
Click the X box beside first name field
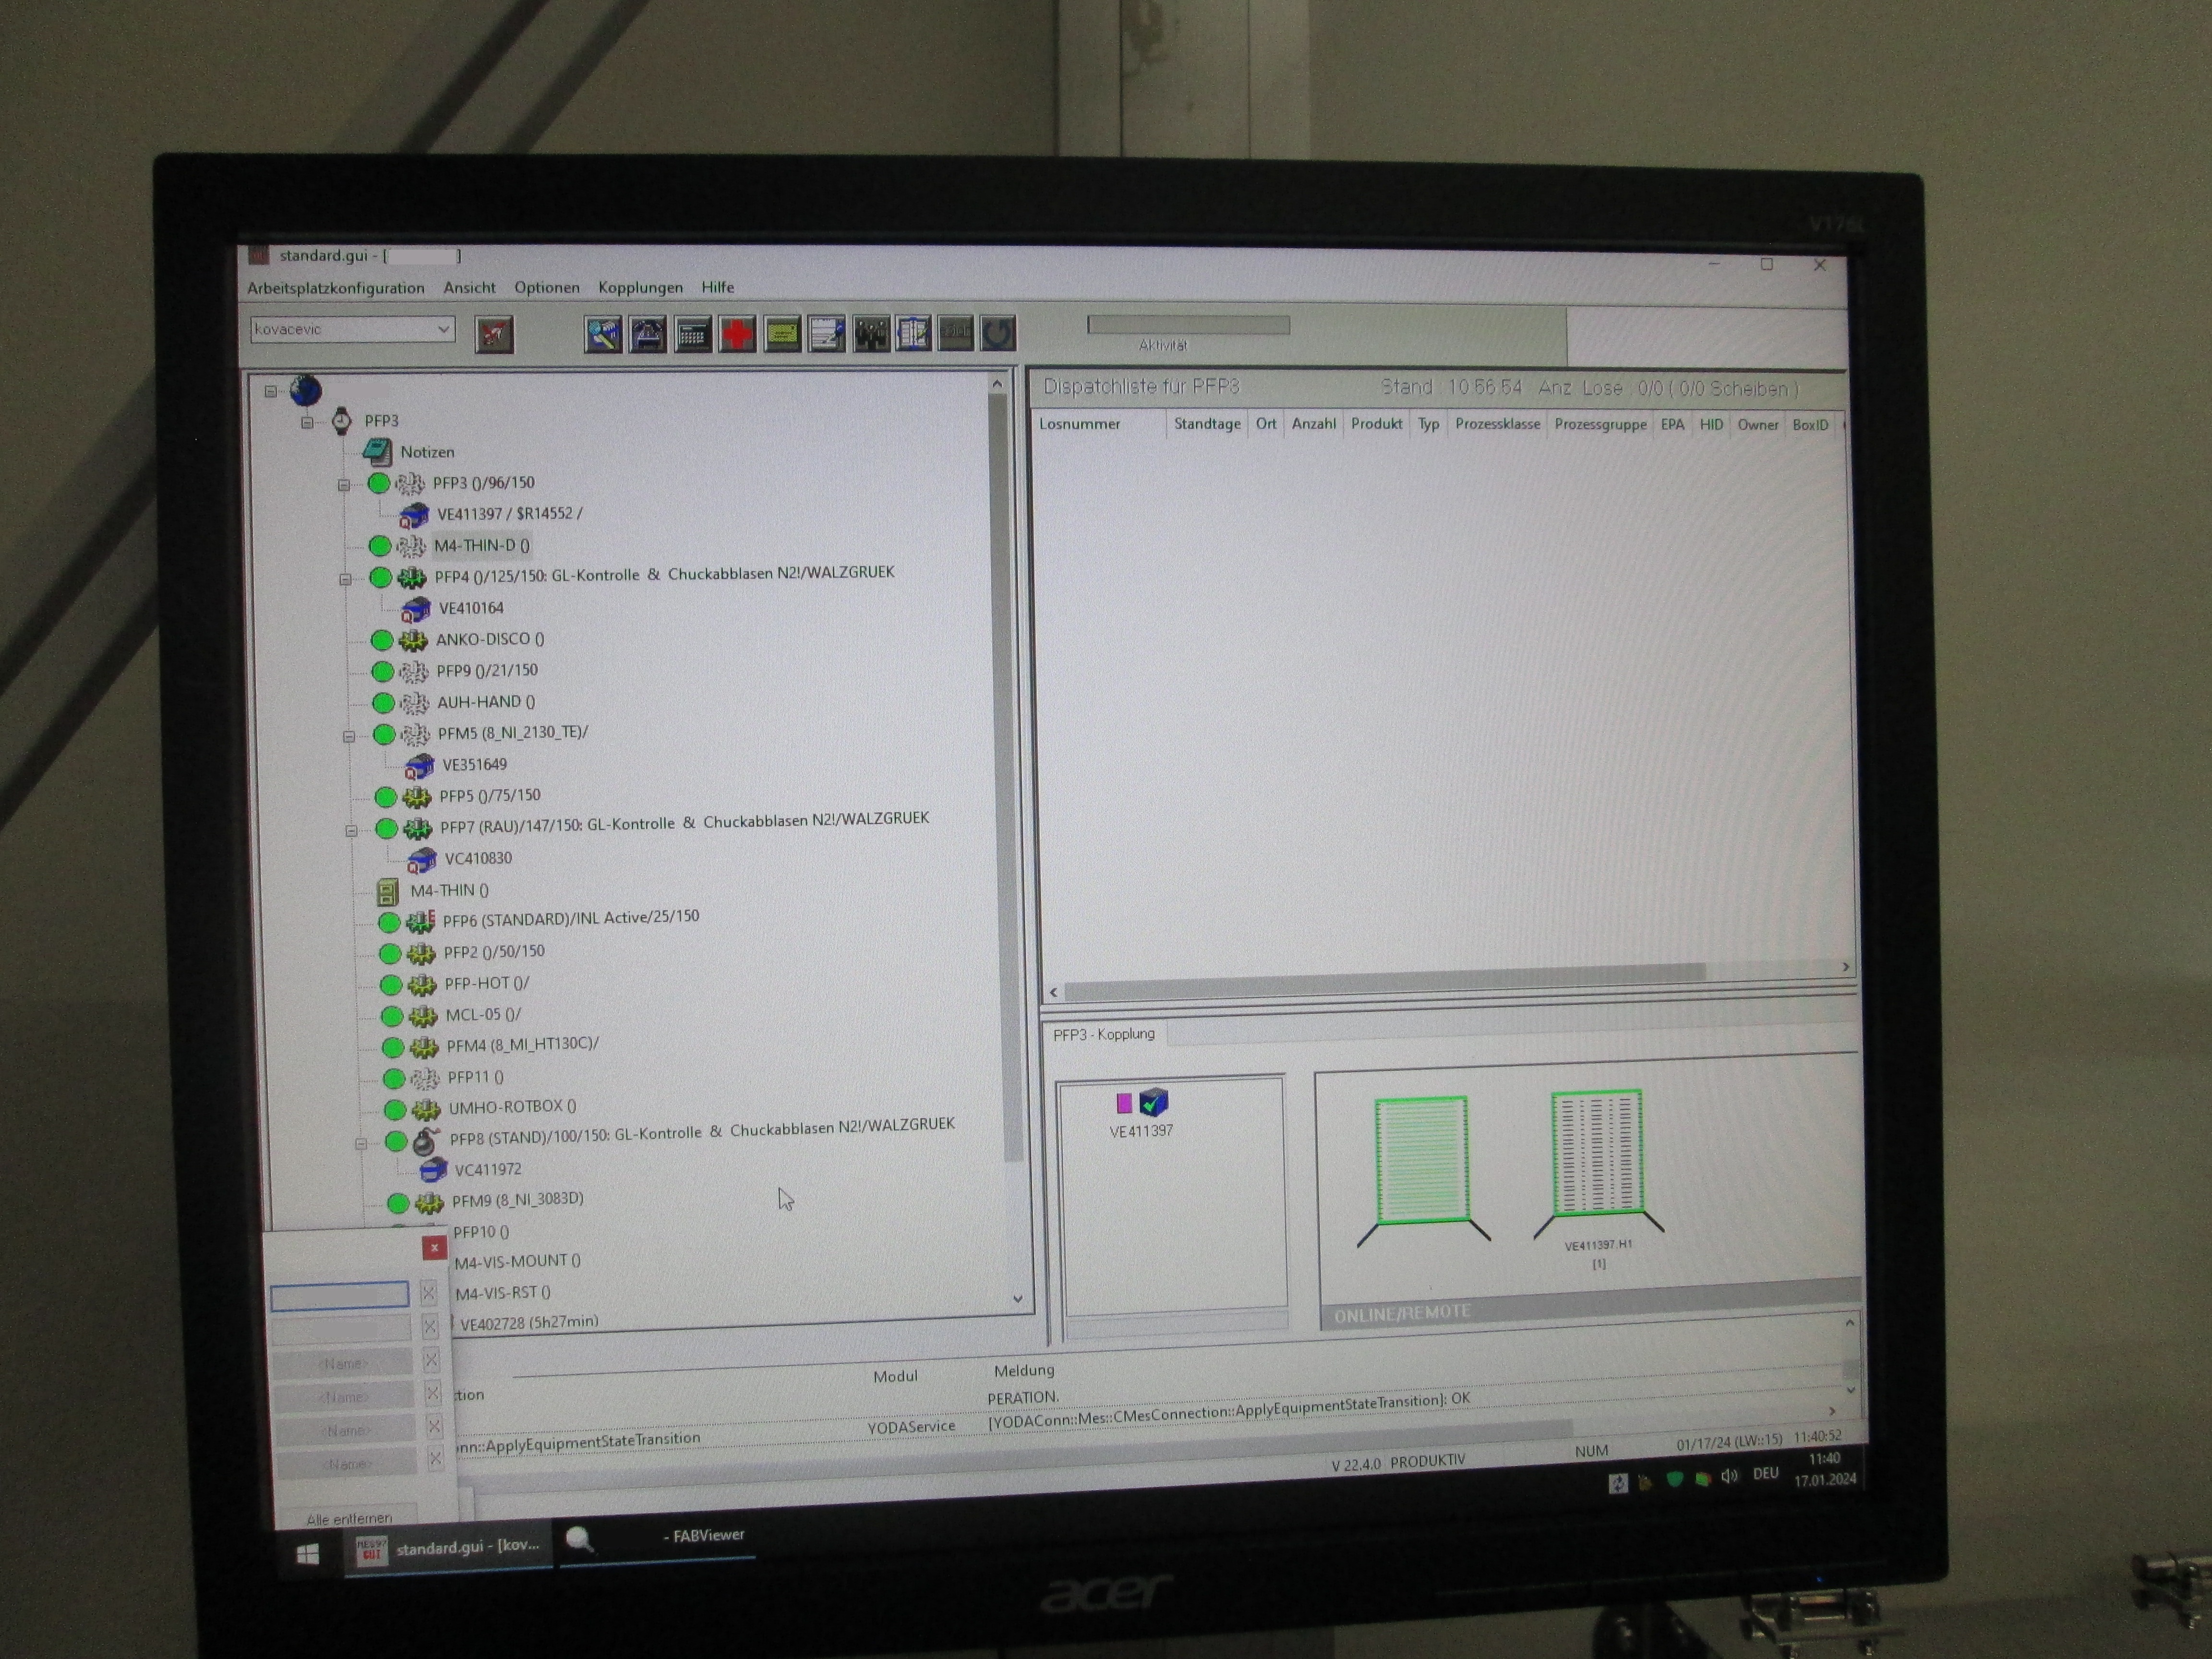click(429, 1293)
